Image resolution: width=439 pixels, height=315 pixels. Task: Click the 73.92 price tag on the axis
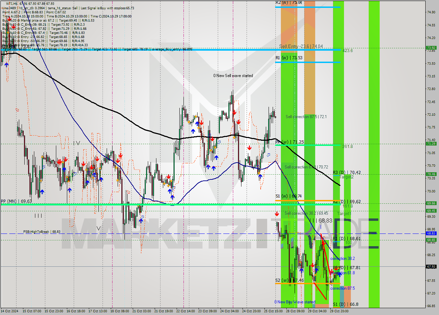431,48
